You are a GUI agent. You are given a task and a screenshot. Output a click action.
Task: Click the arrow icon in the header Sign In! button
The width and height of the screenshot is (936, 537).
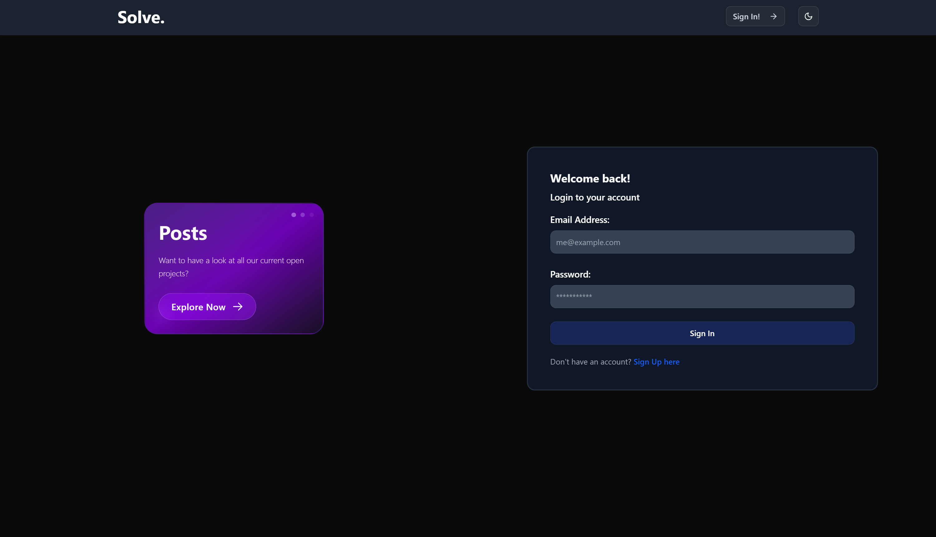click(773, 16)
